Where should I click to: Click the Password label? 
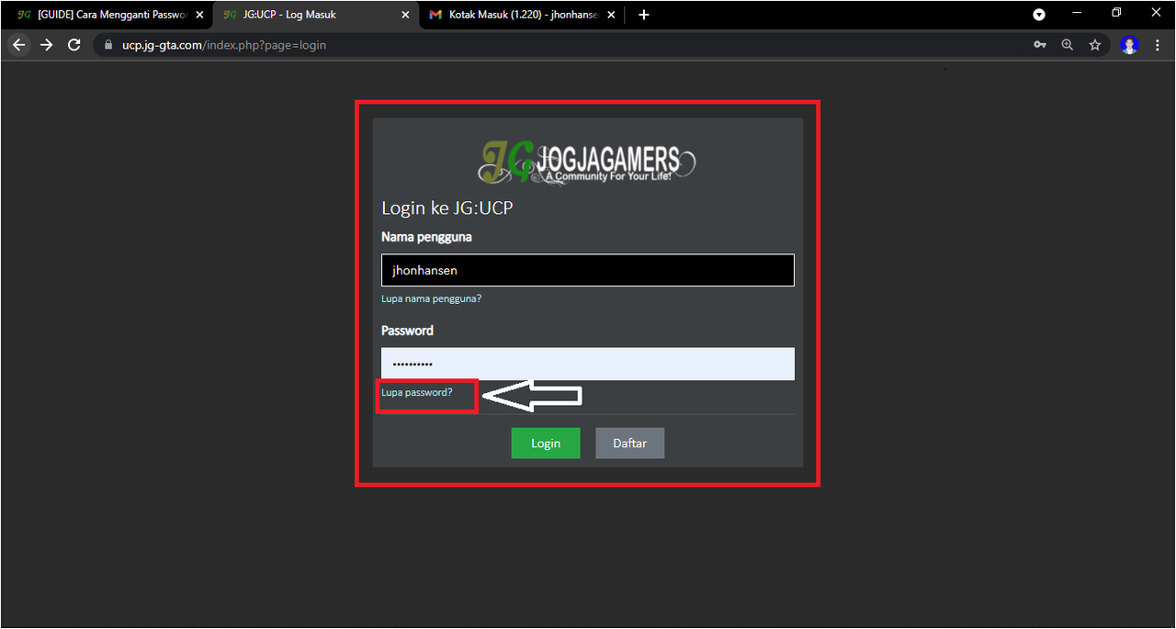(x=407, y=331)
